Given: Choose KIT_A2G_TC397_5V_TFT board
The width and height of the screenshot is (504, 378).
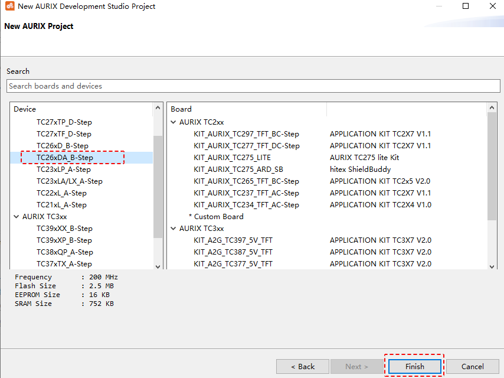Looking at the screenshot, I should tap(233, 240).
